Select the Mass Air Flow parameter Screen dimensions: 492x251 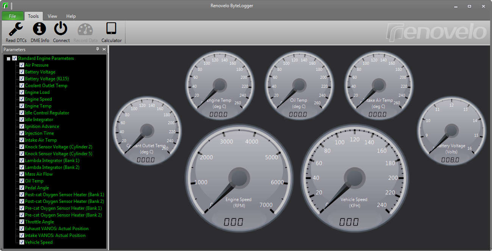pyautogui.click(x=39, y=174)
